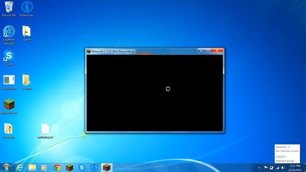306x172 pixels.
Task: Close the Not Responding Minecraft window
Action: pos(217,51)
